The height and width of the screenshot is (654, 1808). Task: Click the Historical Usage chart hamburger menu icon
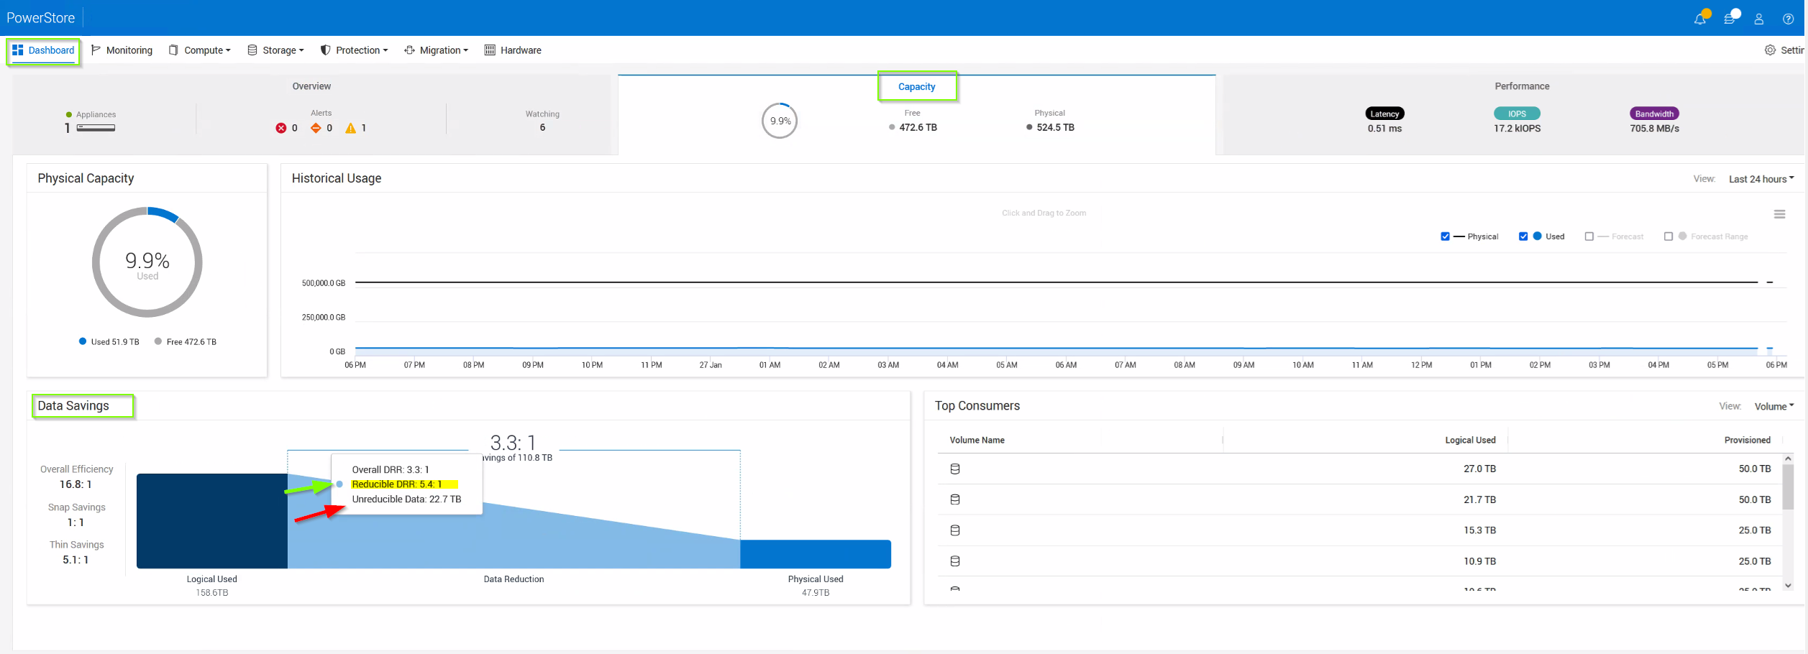[1780, 213]
